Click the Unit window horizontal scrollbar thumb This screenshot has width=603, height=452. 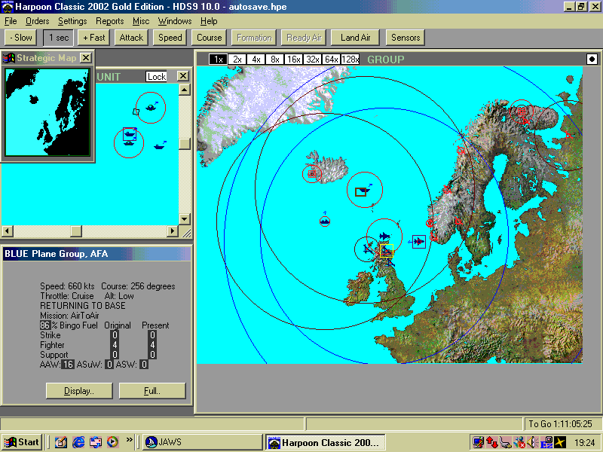click(76, 231)
